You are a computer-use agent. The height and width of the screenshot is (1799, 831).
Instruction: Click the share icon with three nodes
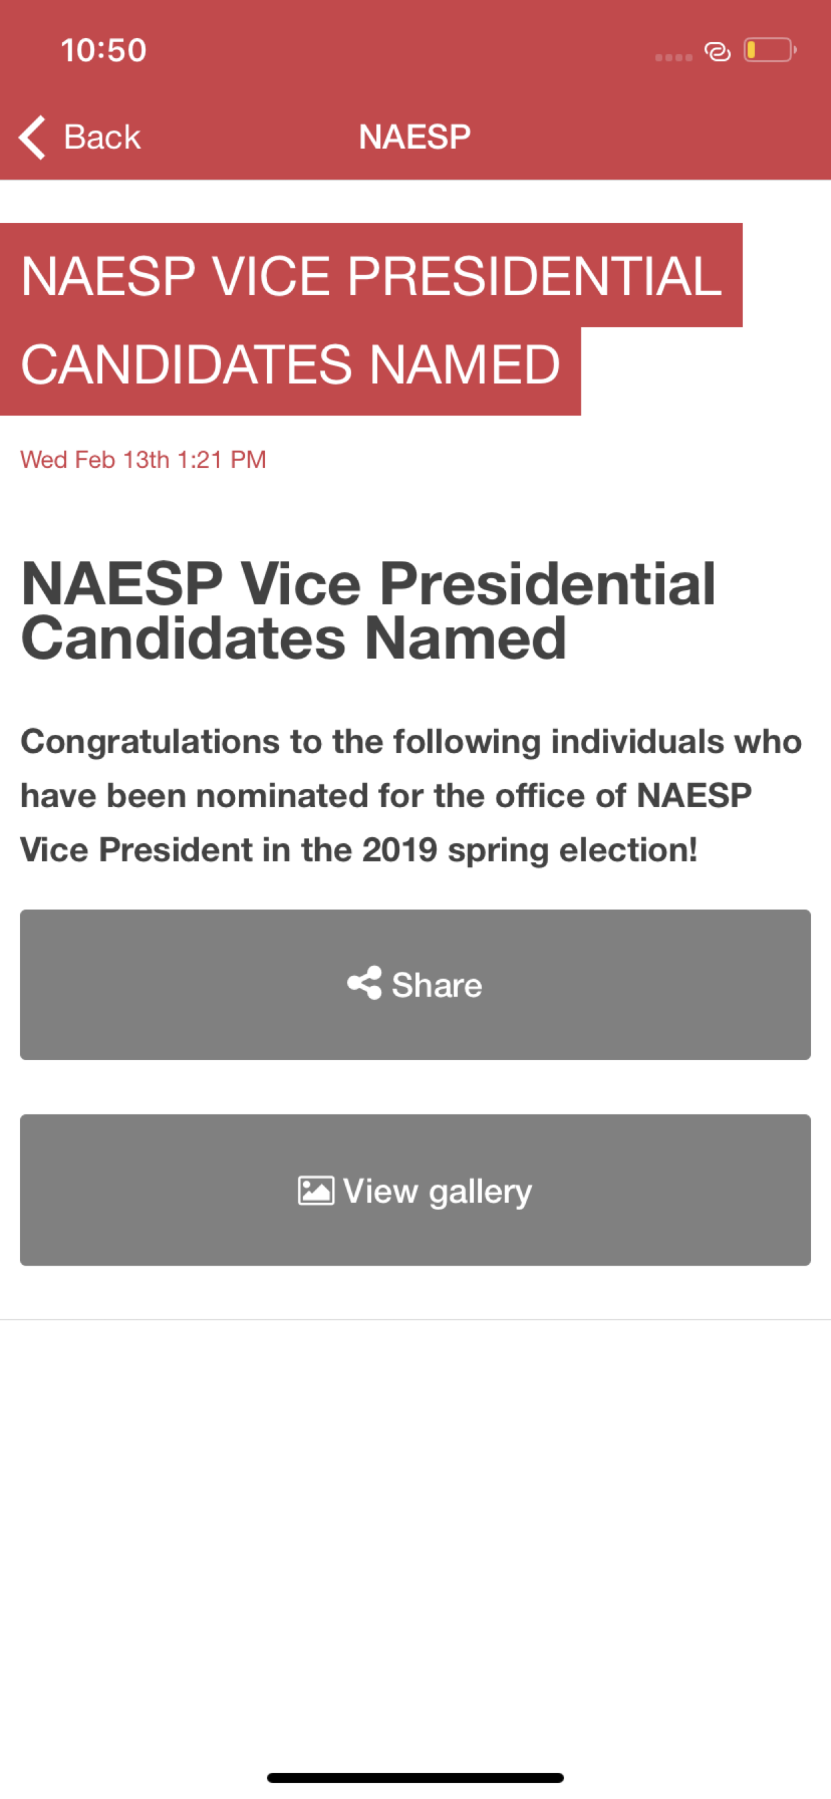365,983
